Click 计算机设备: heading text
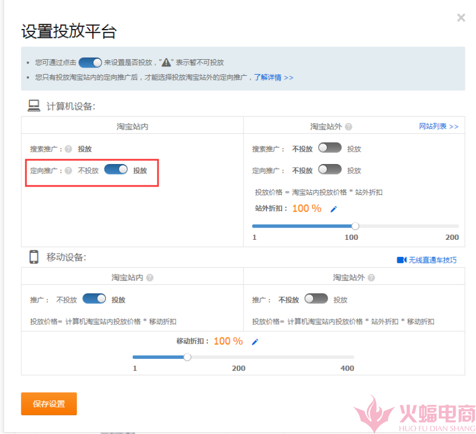Image resolution: width=476 pixels, height=434 pixels. point(71,106)
